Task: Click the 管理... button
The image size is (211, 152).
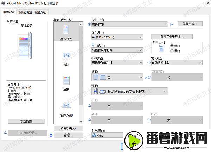Action: (68, 135)
